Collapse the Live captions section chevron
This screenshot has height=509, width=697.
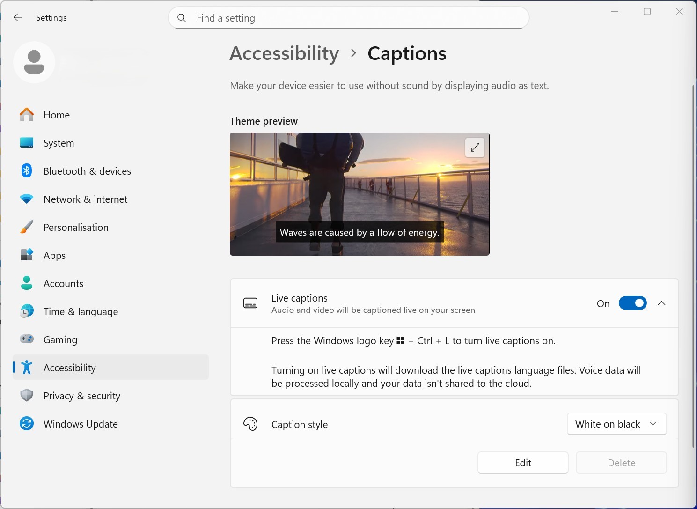661,303
